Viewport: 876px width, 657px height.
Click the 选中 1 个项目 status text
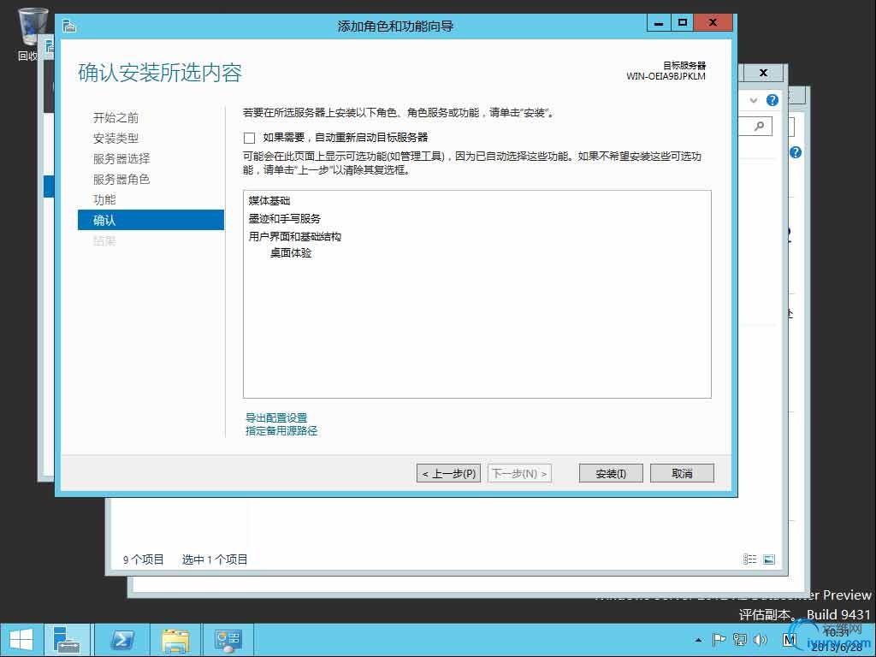click(x=215, y=559)
